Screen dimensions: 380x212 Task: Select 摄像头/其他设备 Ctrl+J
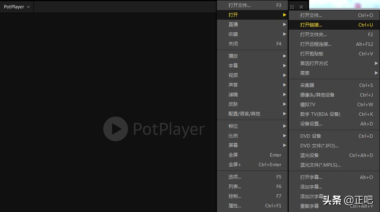[334, 95]
